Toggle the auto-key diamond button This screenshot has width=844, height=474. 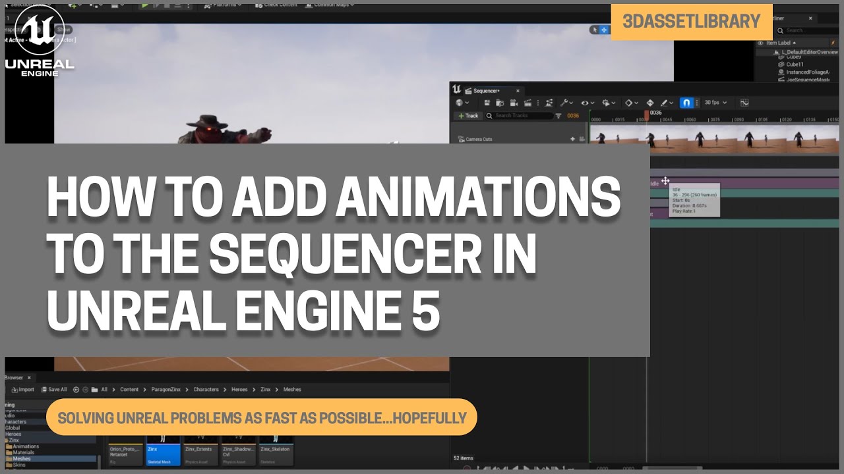pyautogui.click(x=650, y=103)
